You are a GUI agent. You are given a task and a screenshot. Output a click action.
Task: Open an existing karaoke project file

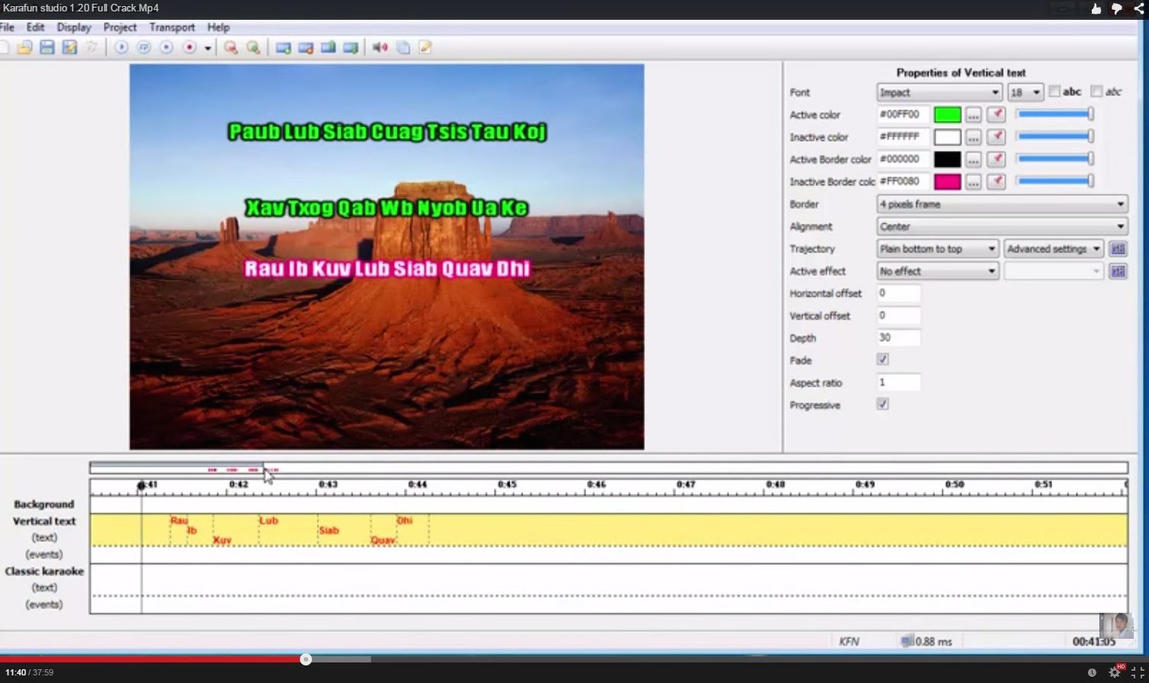[24, 46]
